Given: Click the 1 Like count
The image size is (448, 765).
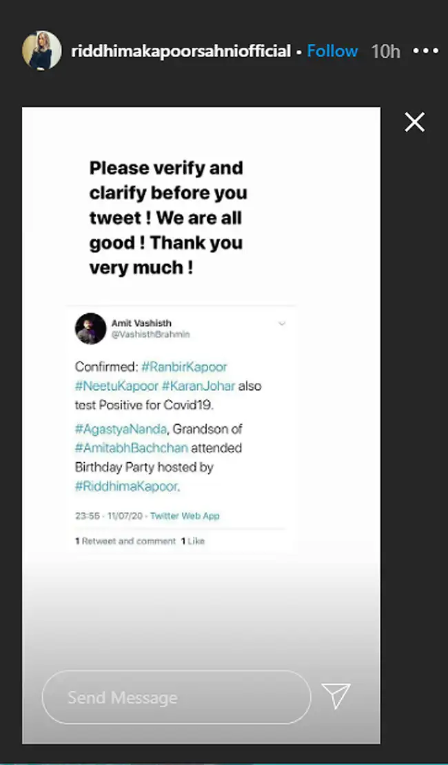Looking at the screenshot, I should [x=193, y=542].
